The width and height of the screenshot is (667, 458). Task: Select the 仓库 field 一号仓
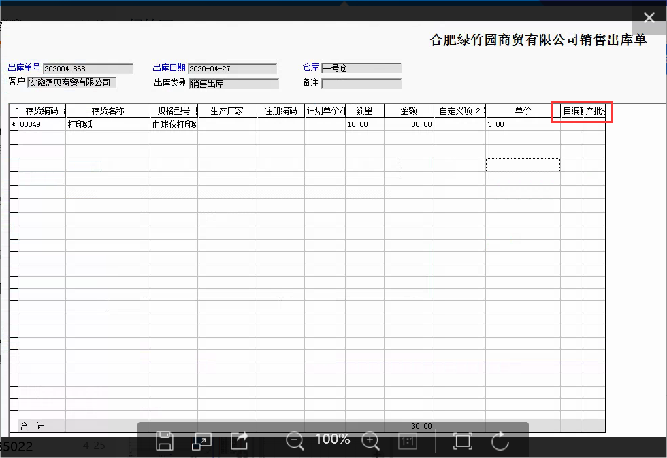click(x=361, y=68)
